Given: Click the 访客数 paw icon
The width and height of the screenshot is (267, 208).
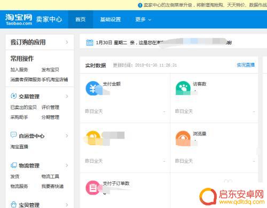Looking at the screenshot, I should (183, 88).
